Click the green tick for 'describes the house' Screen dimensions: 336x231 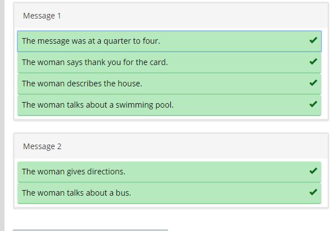click(313, 83)
